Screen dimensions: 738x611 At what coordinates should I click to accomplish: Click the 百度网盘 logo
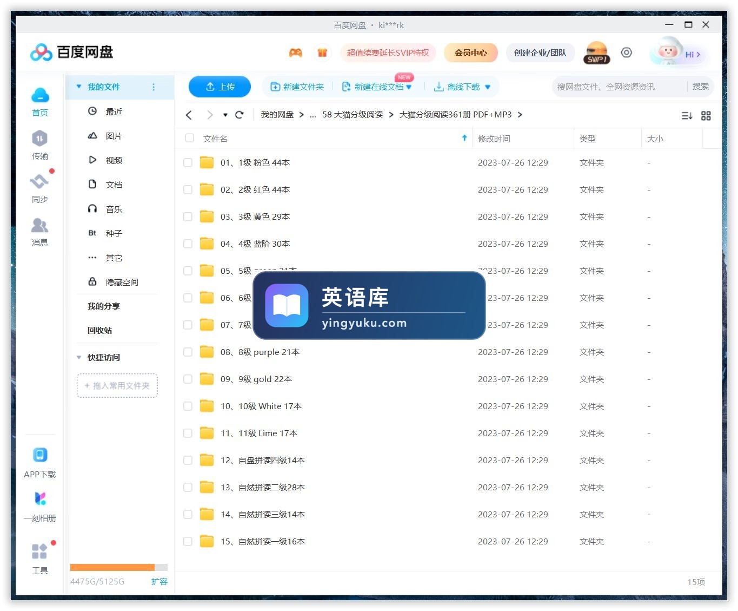[x=71, y=52]
